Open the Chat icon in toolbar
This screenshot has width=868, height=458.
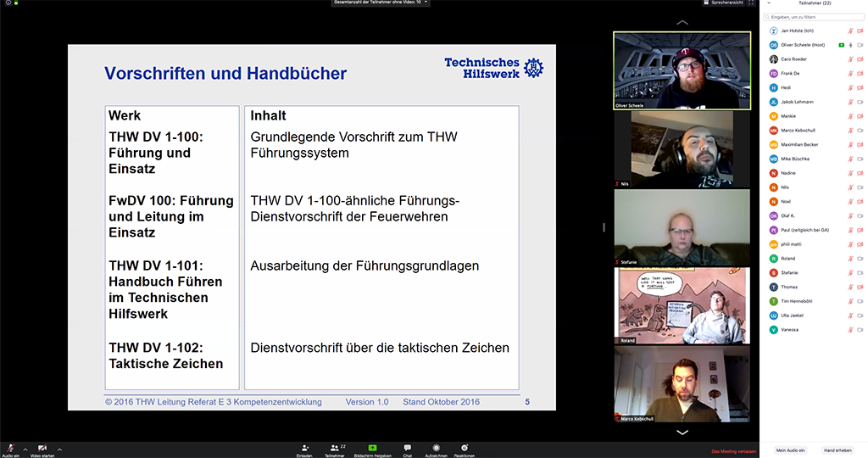407,447
